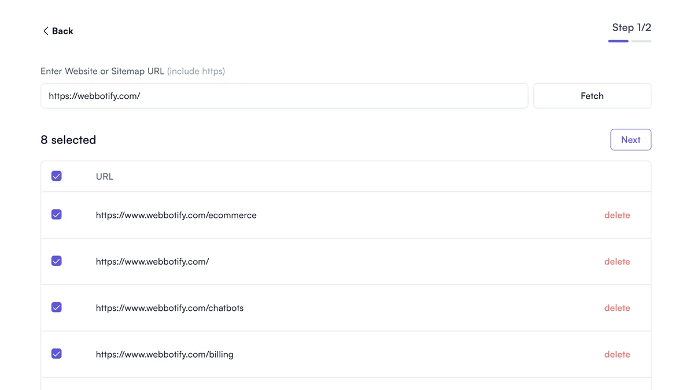Select the https://www.webbotify.com/ecommerce URL text
Viewport: 694px width, 390px height.
[x=176, y=215]
